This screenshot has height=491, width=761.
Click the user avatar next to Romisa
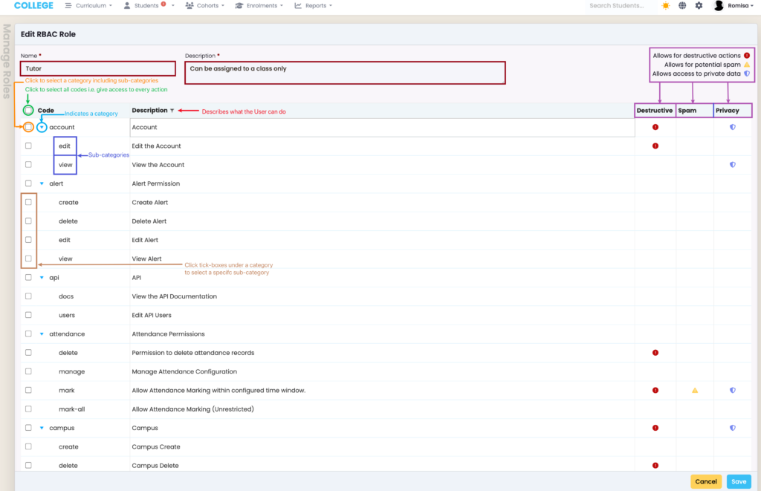719,6
